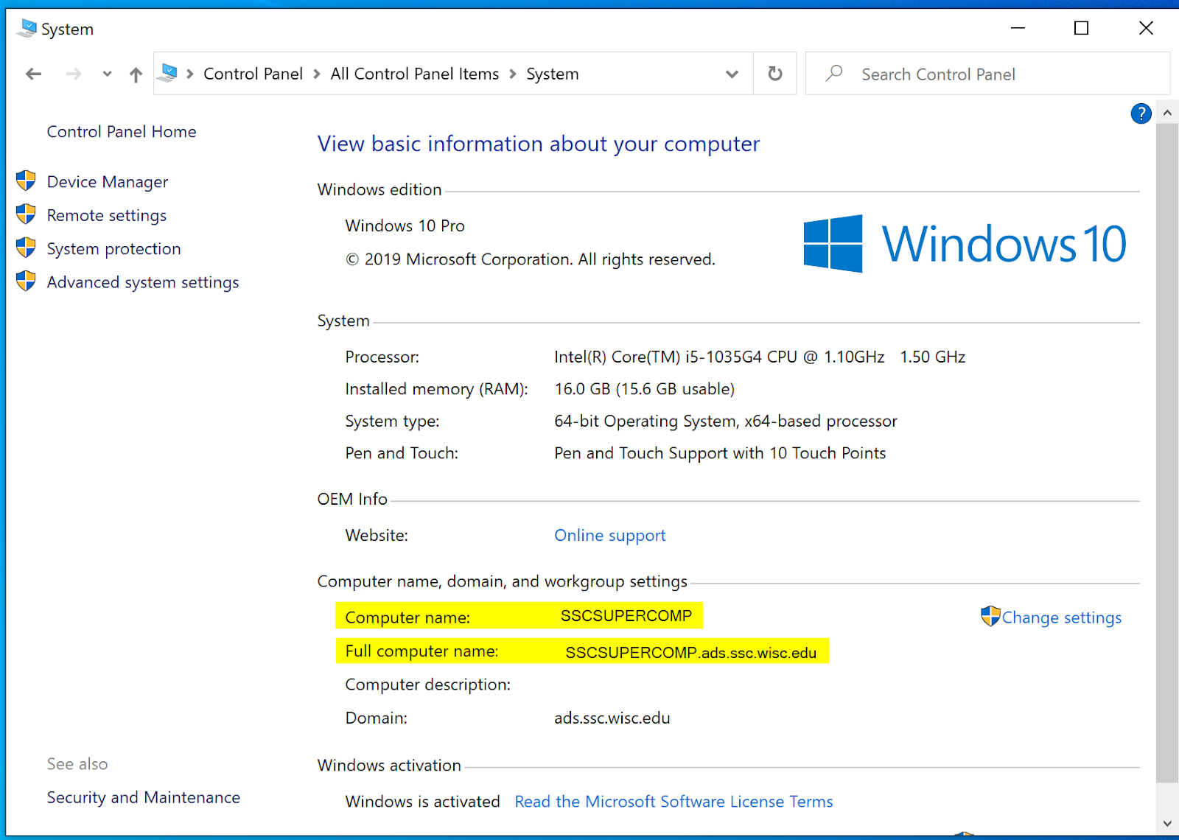Click the Pen and Touch Support value

(720, 453)
